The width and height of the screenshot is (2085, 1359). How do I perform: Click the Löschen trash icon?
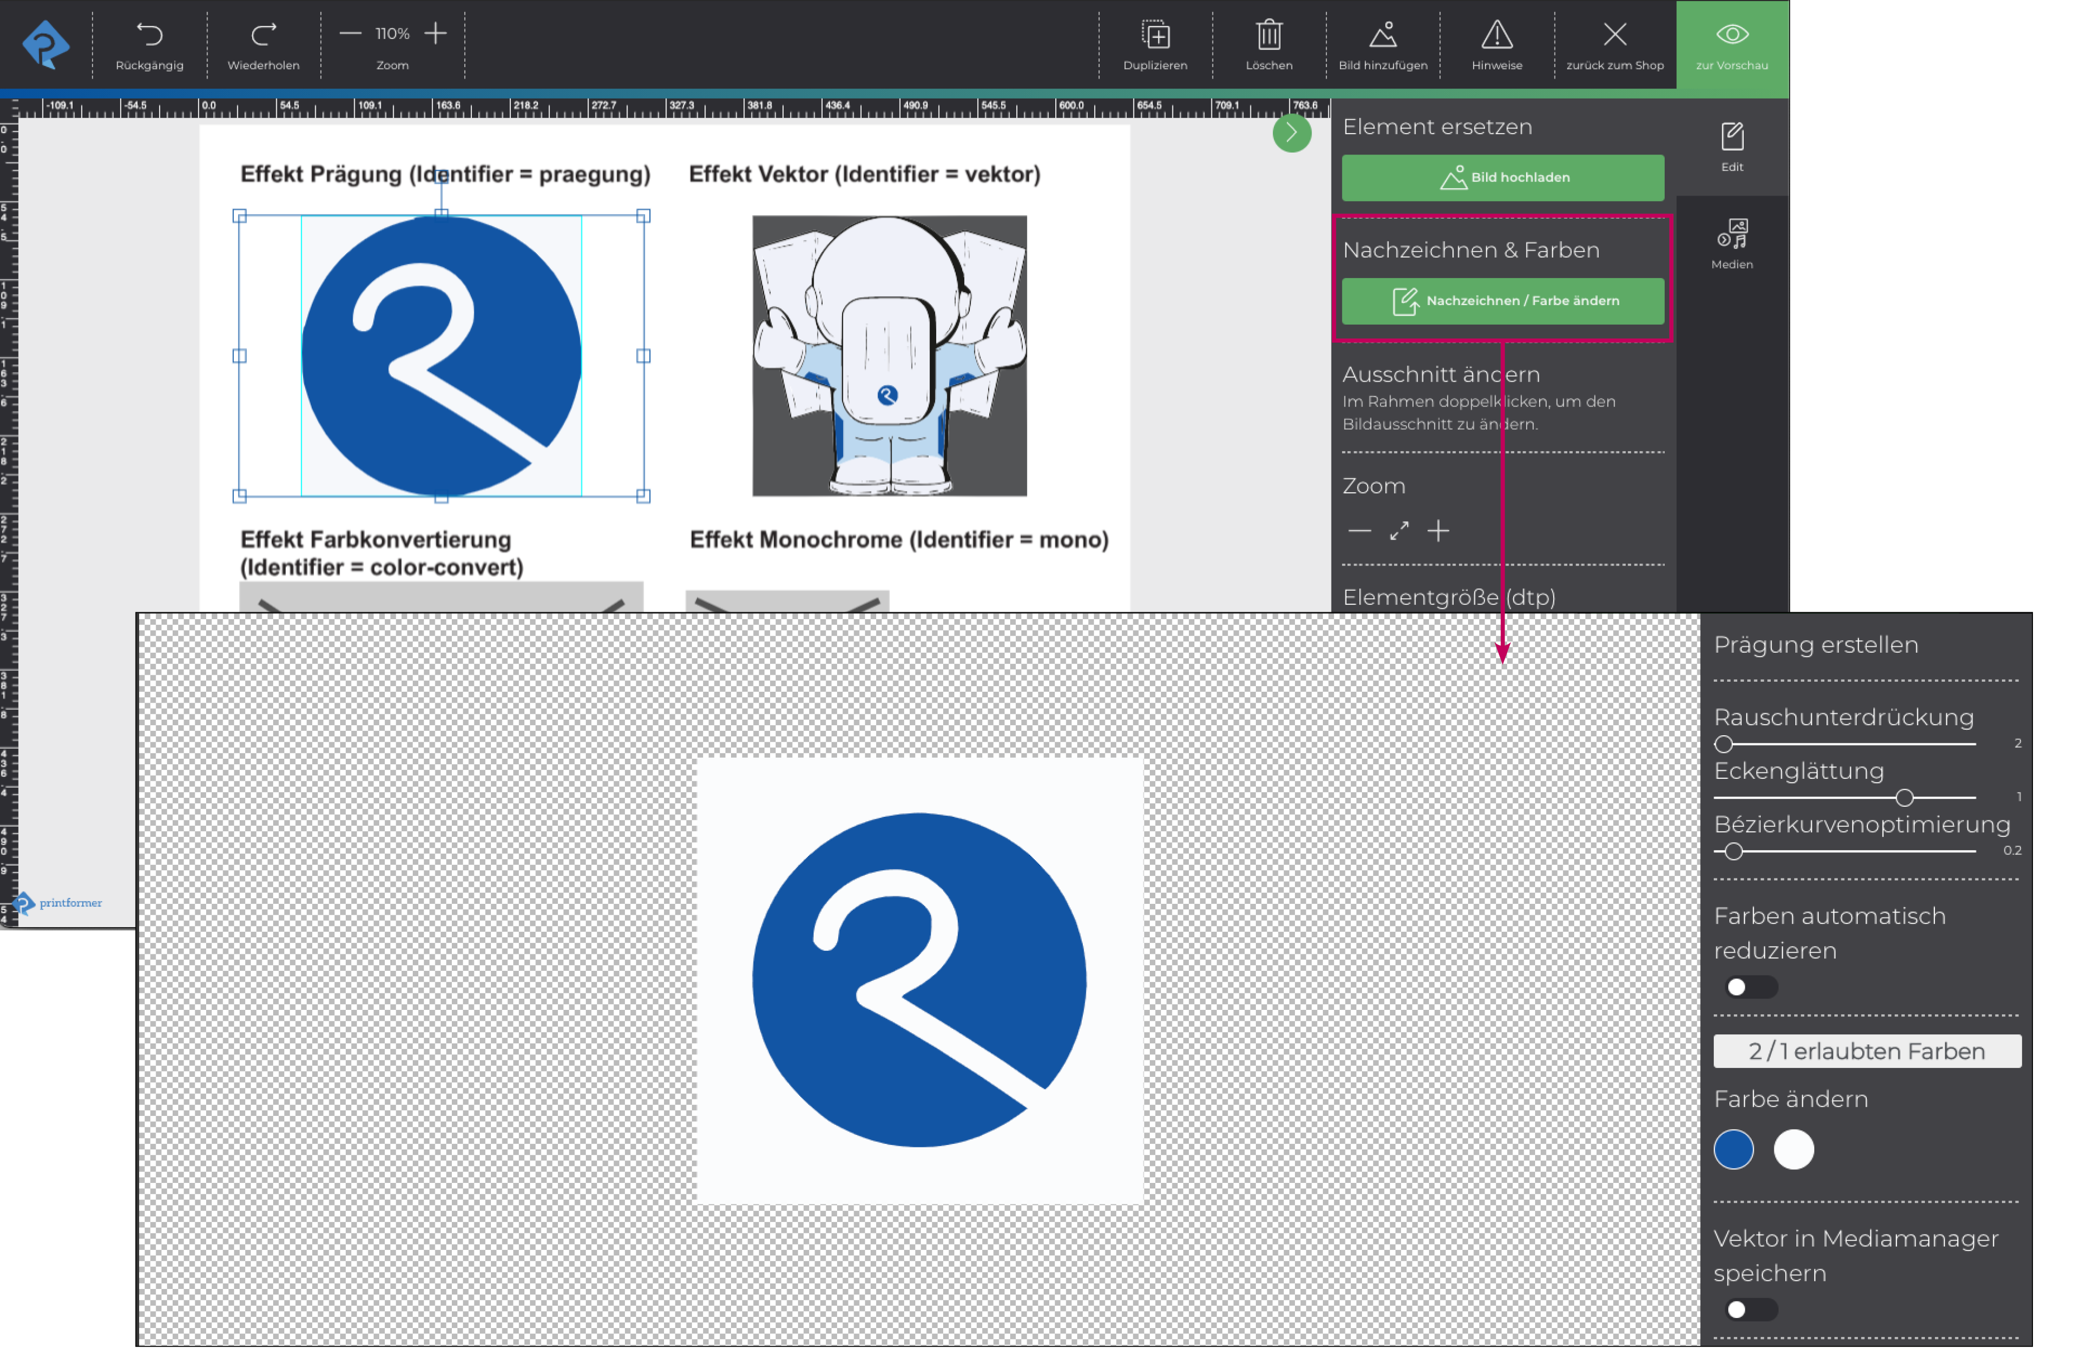[1268, 35]
